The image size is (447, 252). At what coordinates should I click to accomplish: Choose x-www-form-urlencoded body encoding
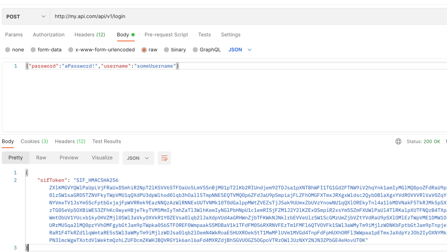[97, 49]
